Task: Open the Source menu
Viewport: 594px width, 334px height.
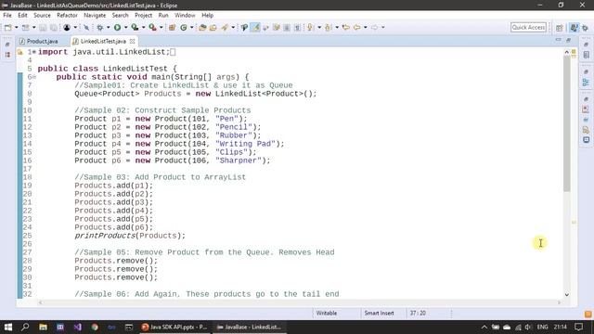Action: [42, 15]
